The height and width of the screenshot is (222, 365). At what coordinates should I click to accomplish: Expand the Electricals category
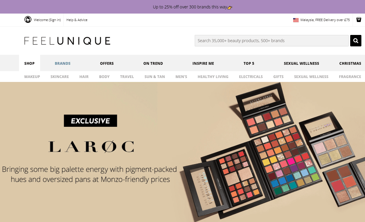(x=251, y=77)
